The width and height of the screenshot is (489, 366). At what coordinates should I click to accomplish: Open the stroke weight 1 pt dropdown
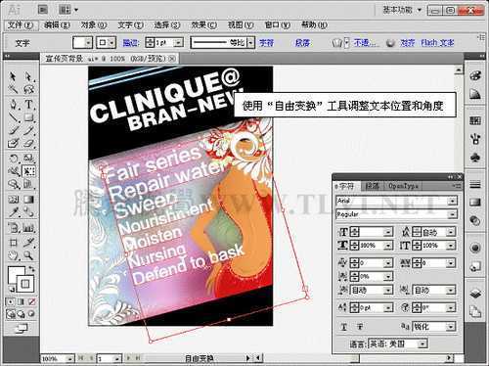[x=178, y=43]
